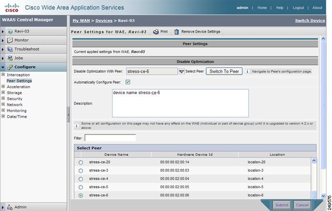This screenshot has height=211, width=332.
Task: Click Remove Device Settings label
Action: click(x=201, y=32)
